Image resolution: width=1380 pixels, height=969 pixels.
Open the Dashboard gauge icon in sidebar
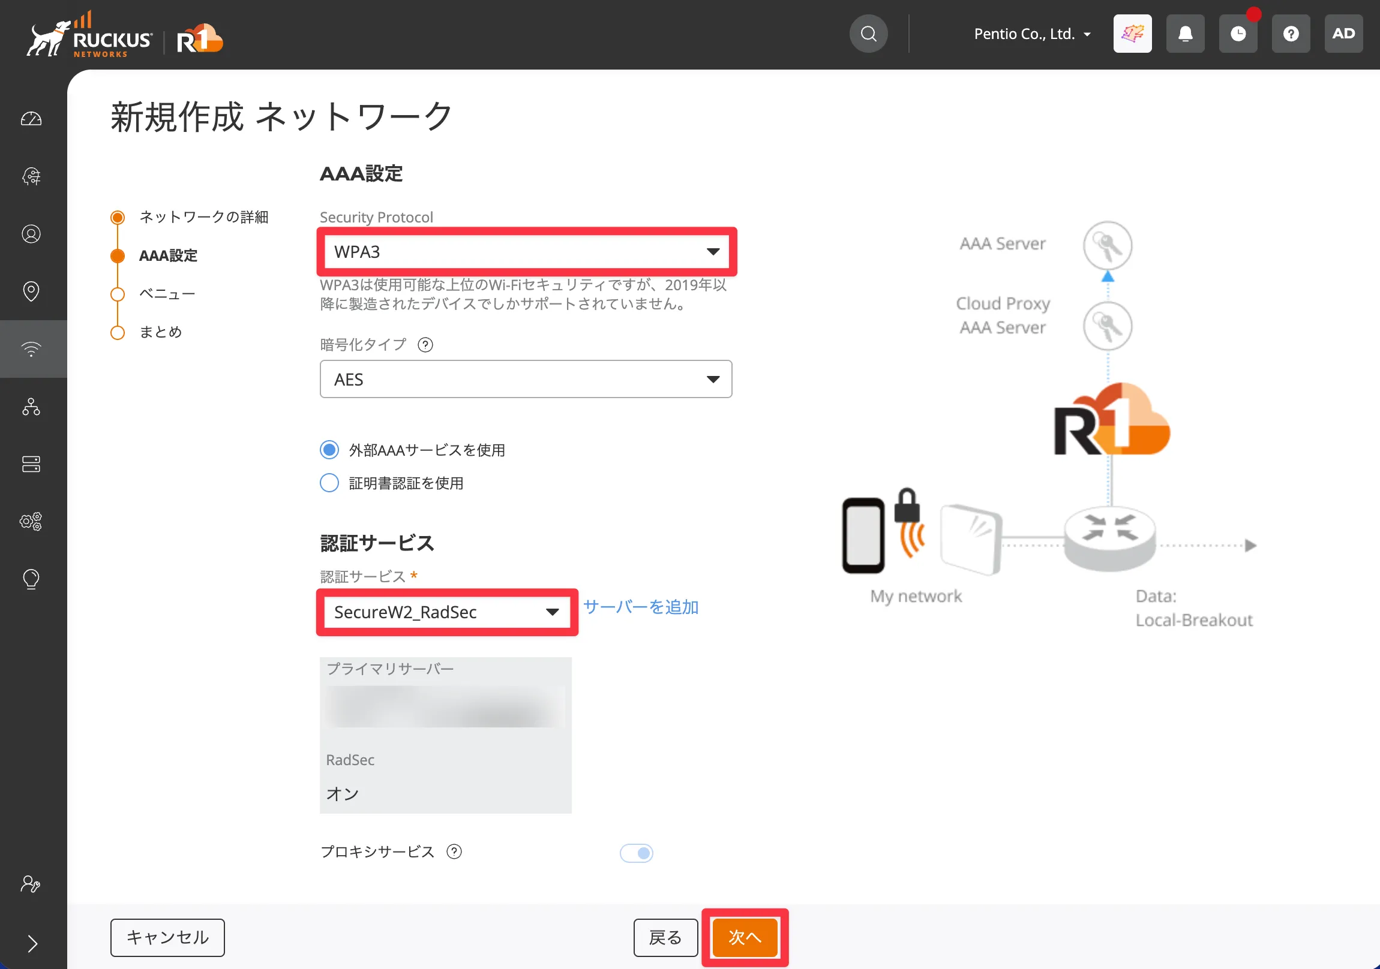click(x=31, y=118)
